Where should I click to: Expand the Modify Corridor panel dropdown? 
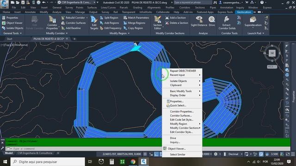coord(57,33)
